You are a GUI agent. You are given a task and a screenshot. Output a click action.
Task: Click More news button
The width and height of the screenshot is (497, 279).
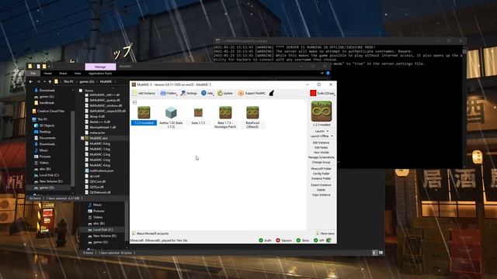tap(325, 233)
